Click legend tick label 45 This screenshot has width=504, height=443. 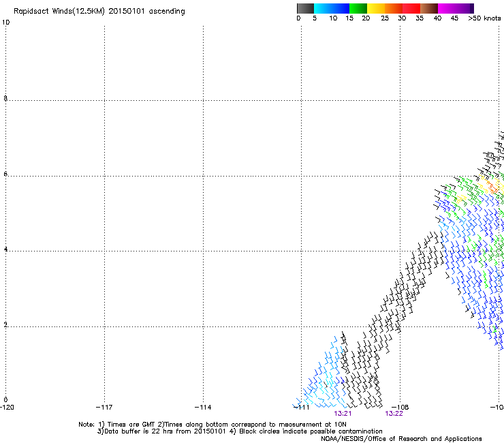pyautogui.click(x=454, y=18)
